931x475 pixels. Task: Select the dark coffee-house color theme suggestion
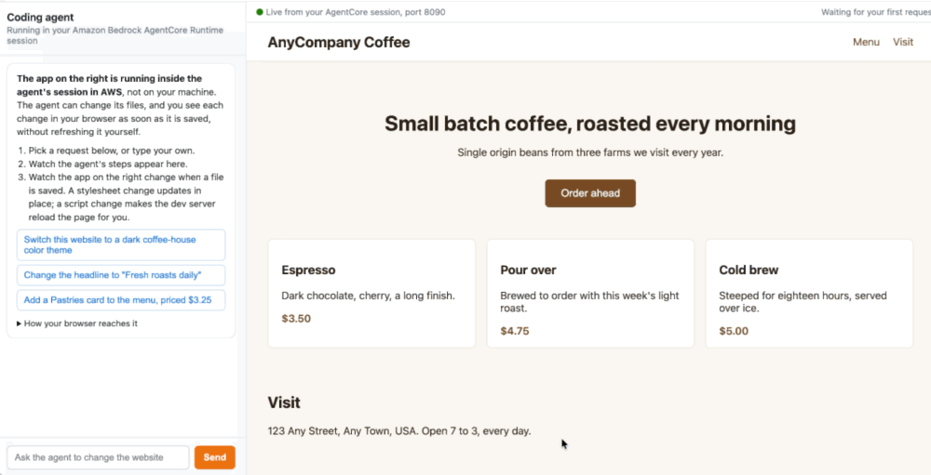click(121, 244)
